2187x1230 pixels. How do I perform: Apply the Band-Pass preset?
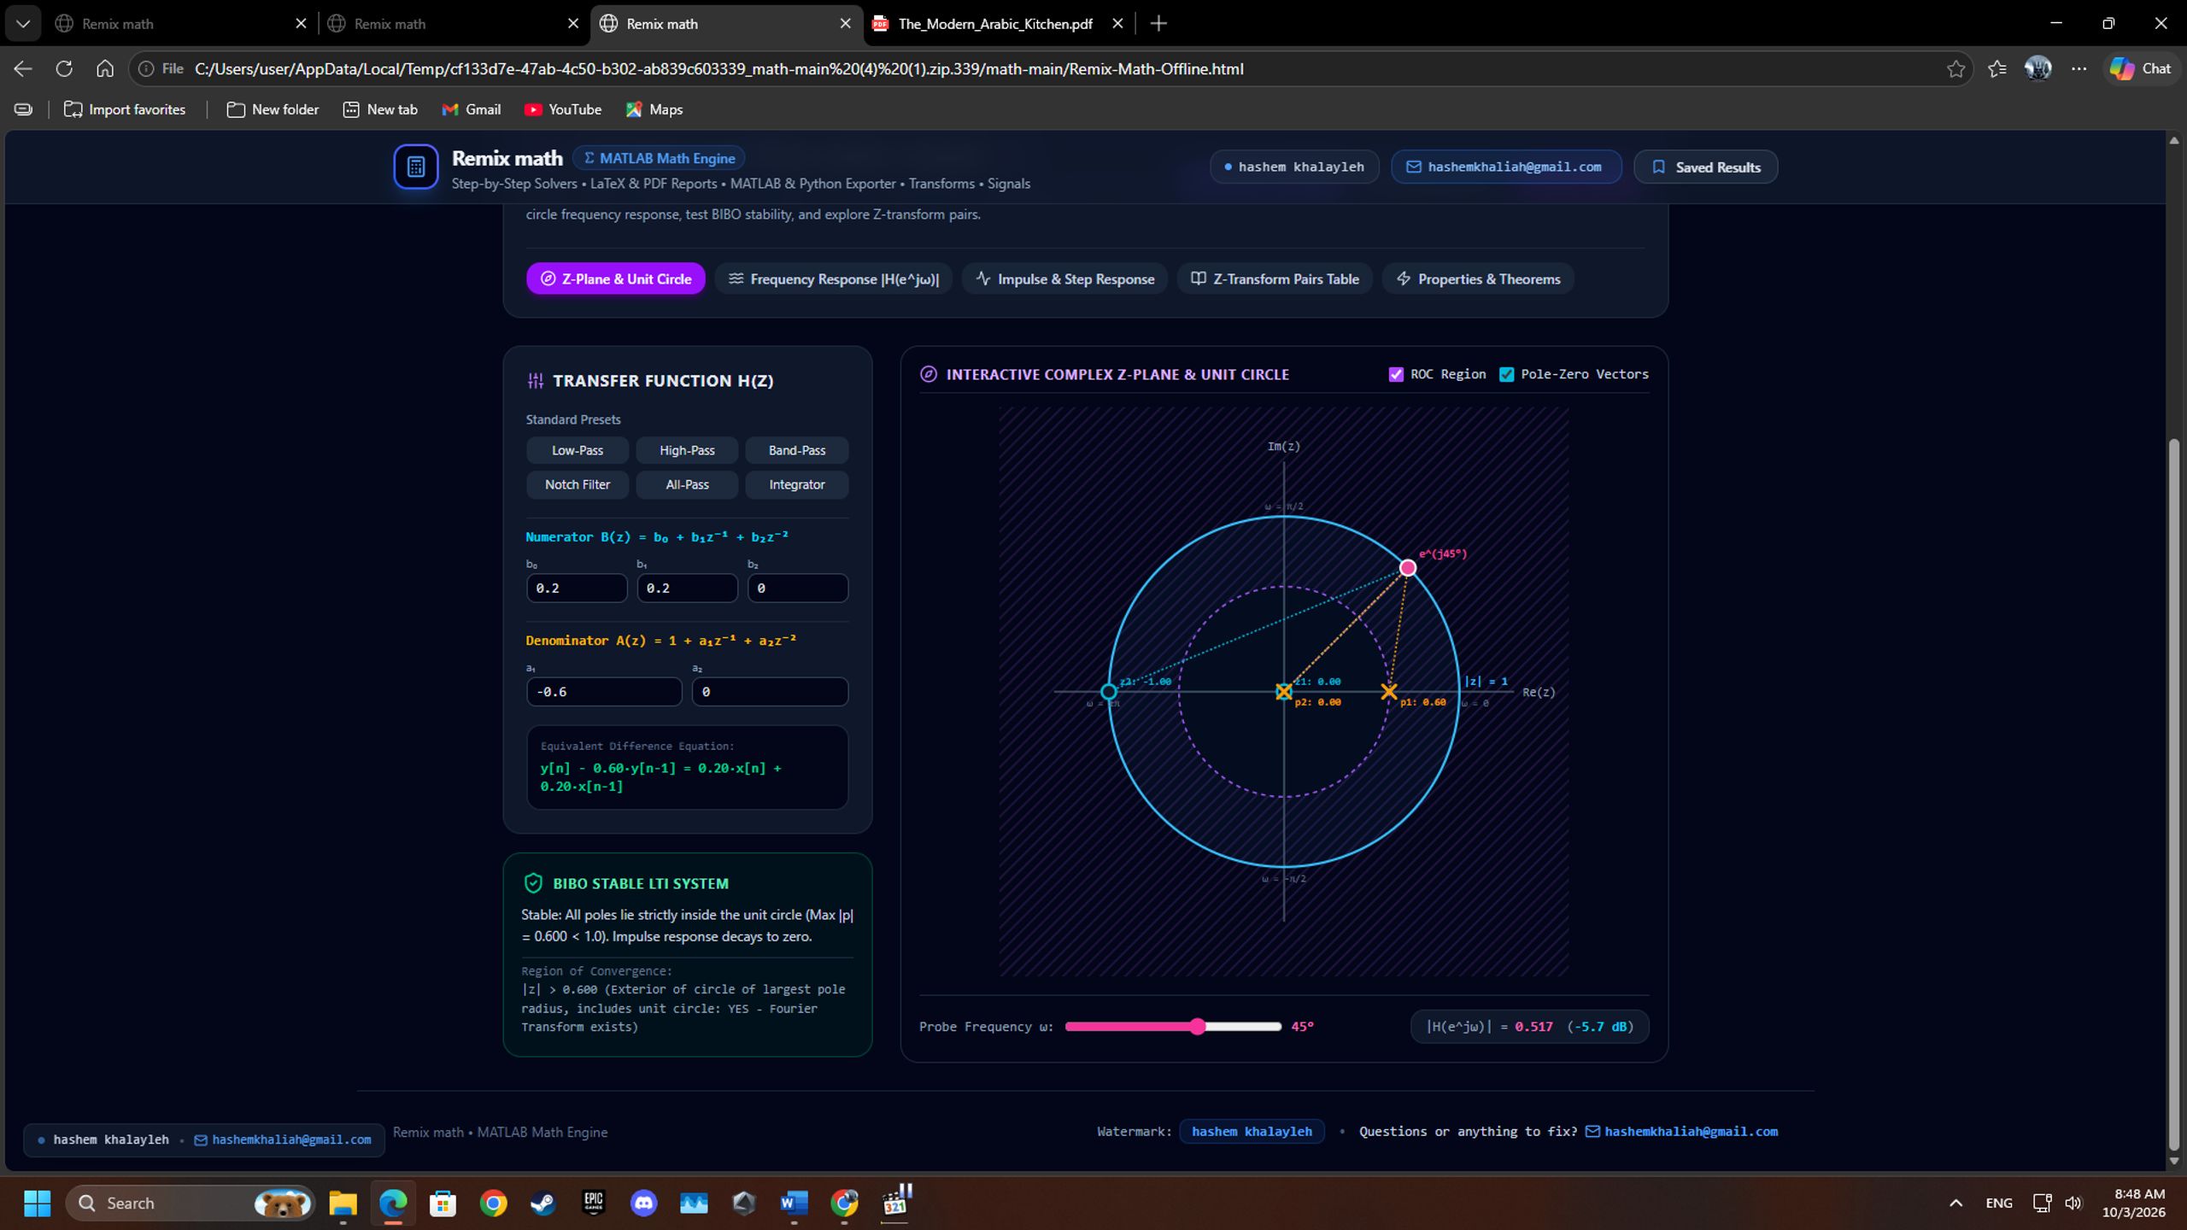point(797,450)
